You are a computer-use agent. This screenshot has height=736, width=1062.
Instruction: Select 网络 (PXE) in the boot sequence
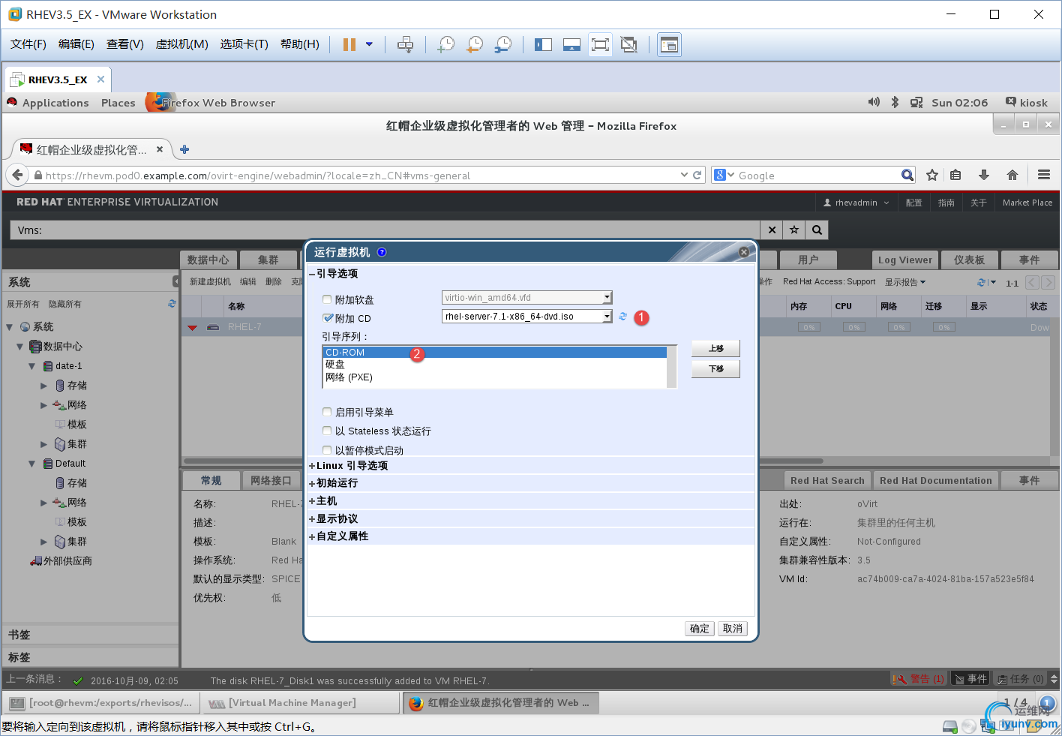pos(495,377)
